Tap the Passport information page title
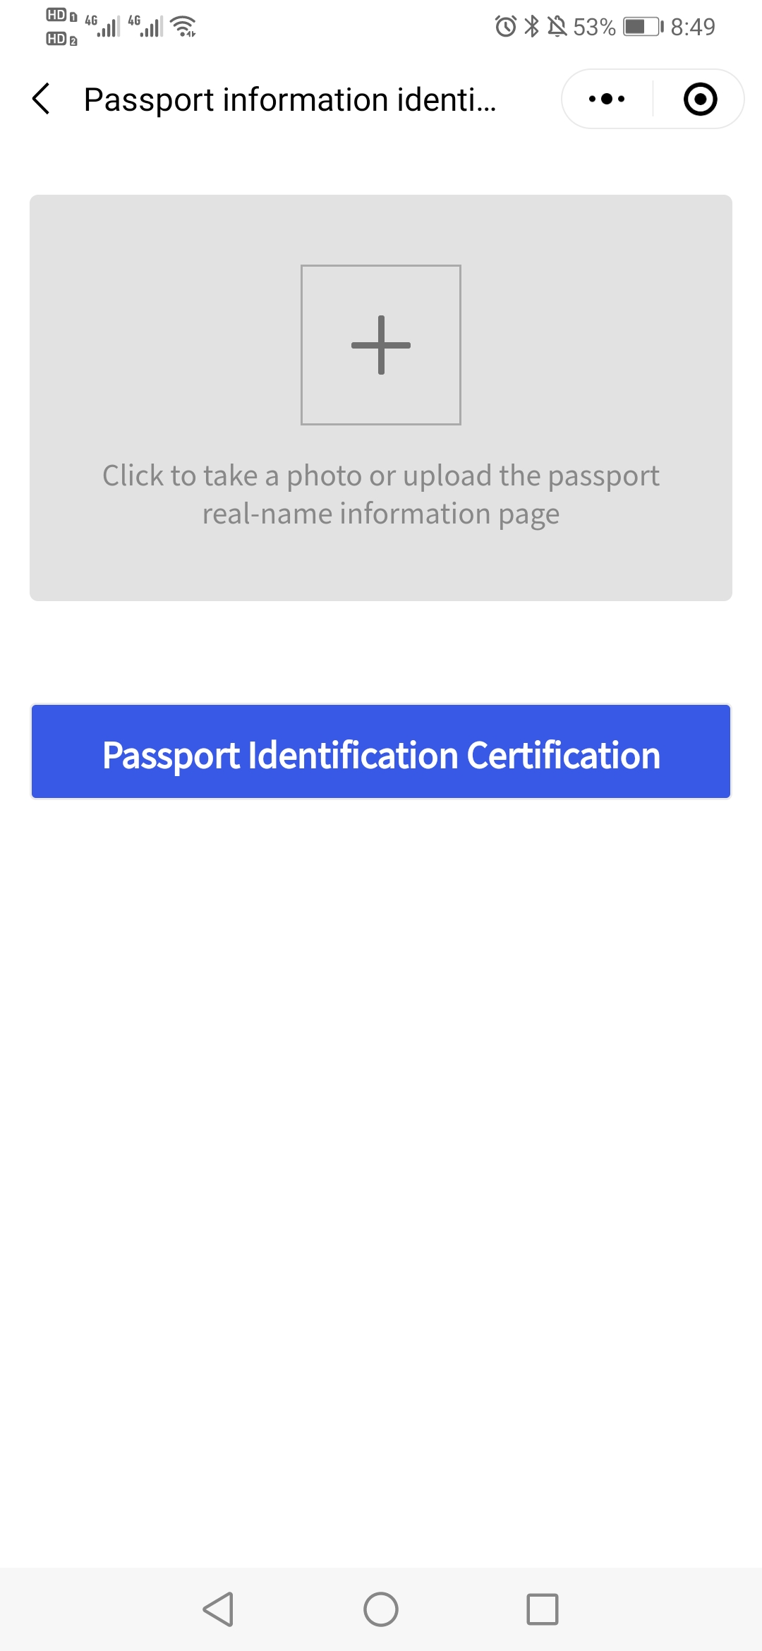 [x=290, y=99]
